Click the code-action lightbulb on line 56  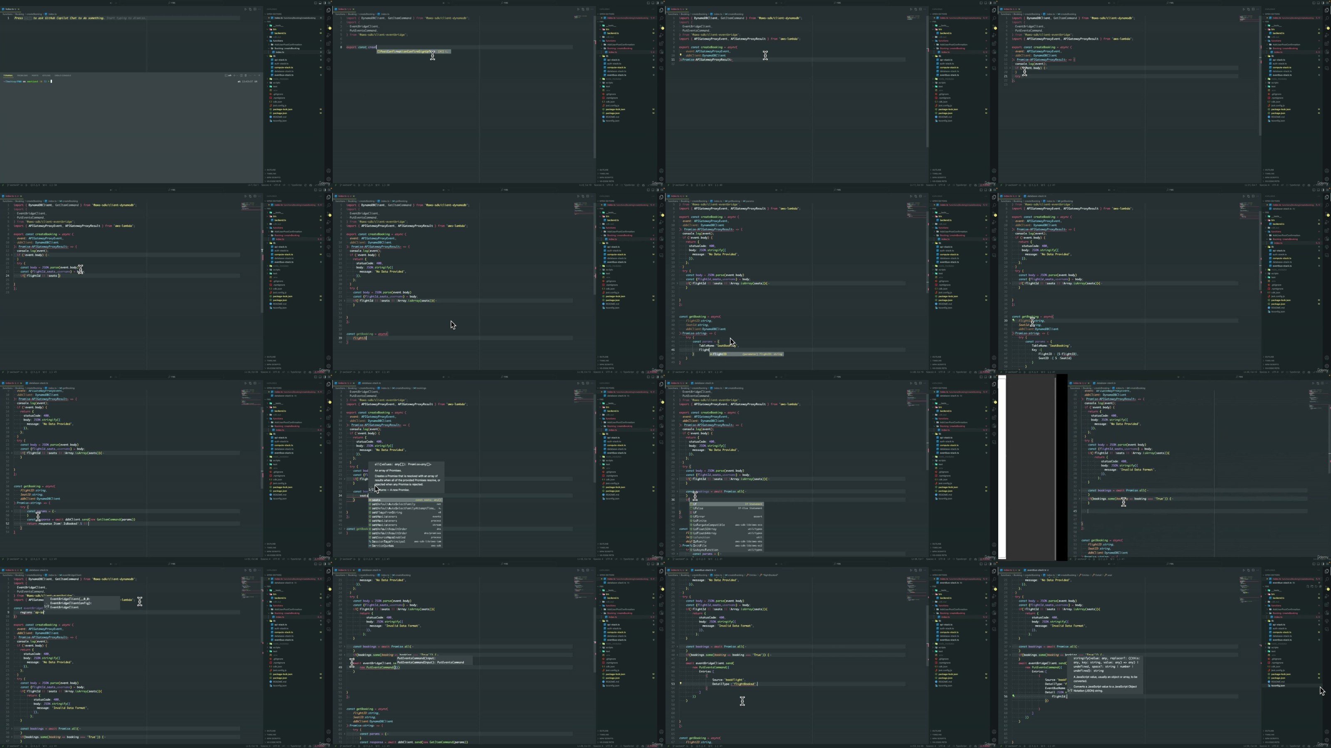pyautogui.click(x=1013, y=696)
